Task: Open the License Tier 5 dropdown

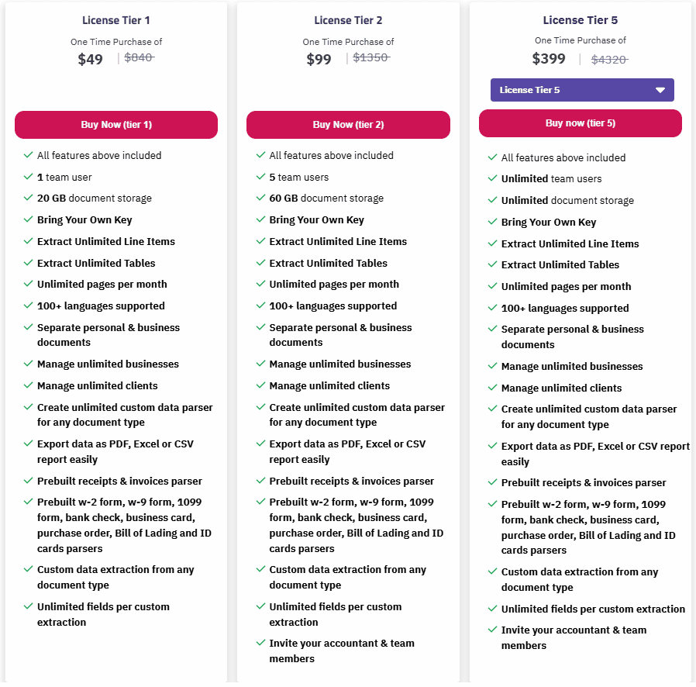Action: click(x=581, y=90)
